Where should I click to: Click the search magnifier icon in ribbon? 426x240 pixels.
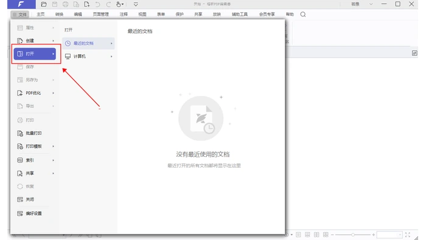(x=303, y=15)
